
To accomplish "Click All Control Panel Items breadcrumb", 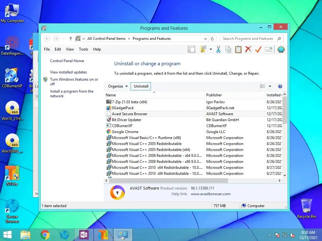I will [106, 39].
